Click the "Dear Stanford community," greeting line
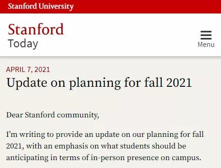The height and width of the screenshot is (168, 221). click(x=53, y=115)
